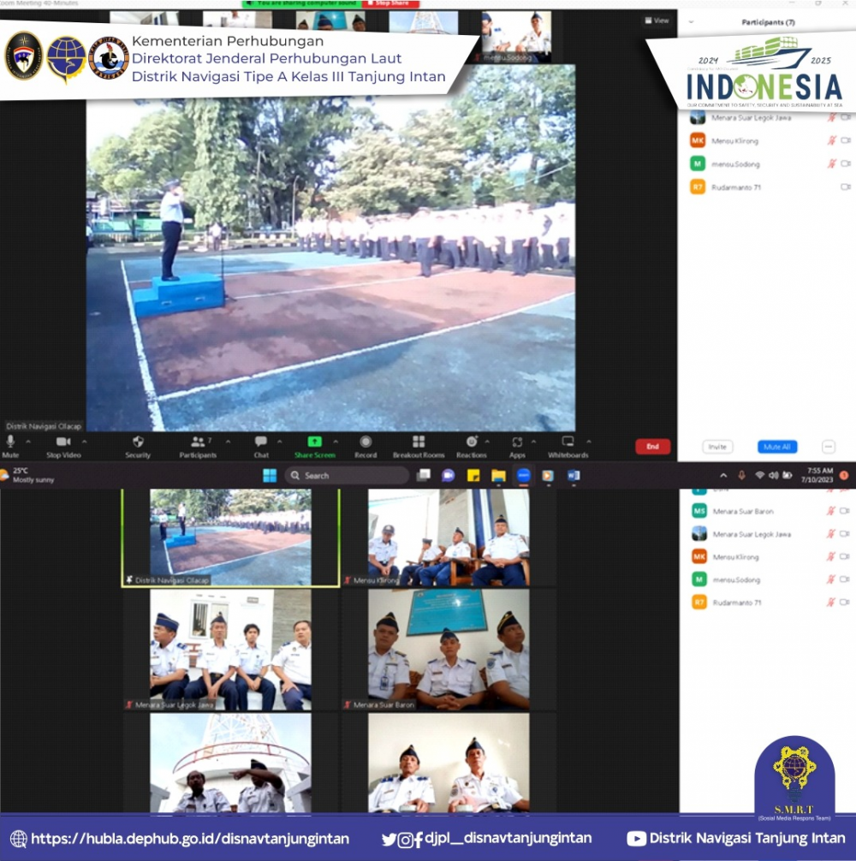Click the speaker volume icon in system tray

pyautogui.click(x=773, y=475)
